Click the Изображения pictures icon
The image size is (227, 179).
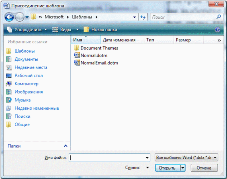(x=9, y=92)
